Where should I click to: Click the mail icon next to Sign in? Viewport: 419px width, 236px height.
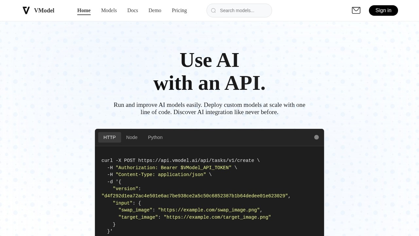pos(356,10)
